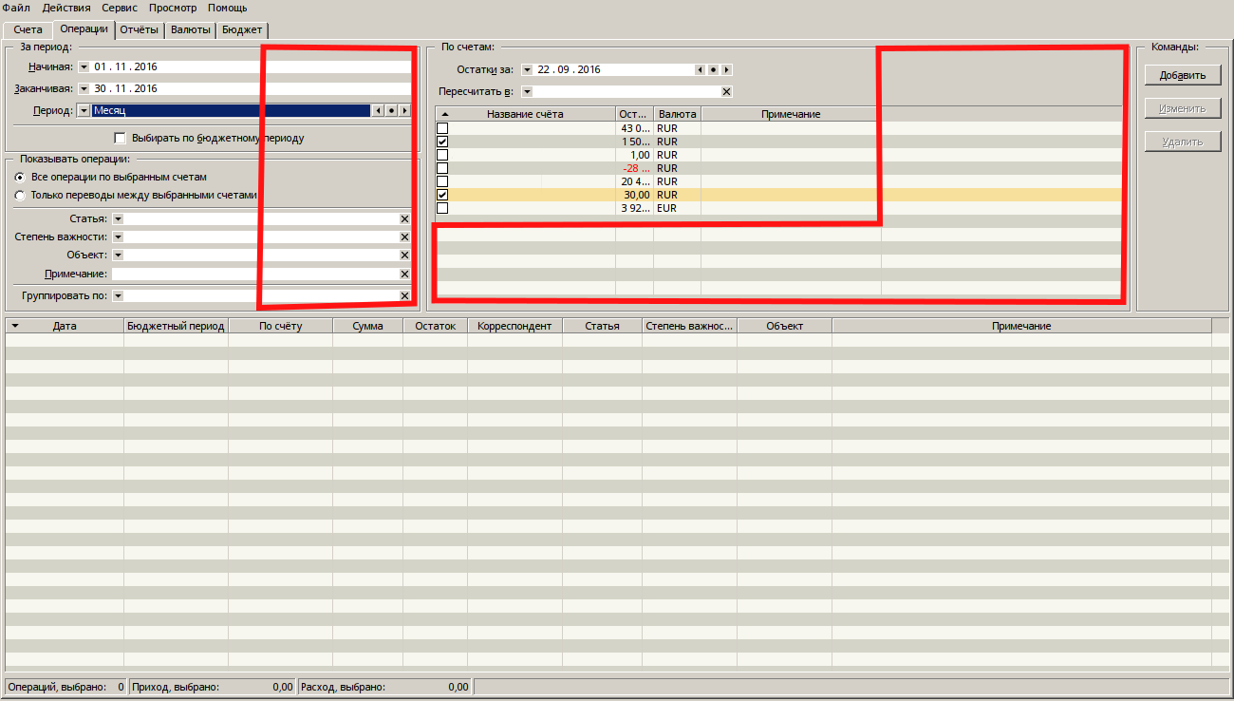Viewport: 1234px width, 701px height.
Task: Clear the Степень важности filter field
Action: point(404,237)
